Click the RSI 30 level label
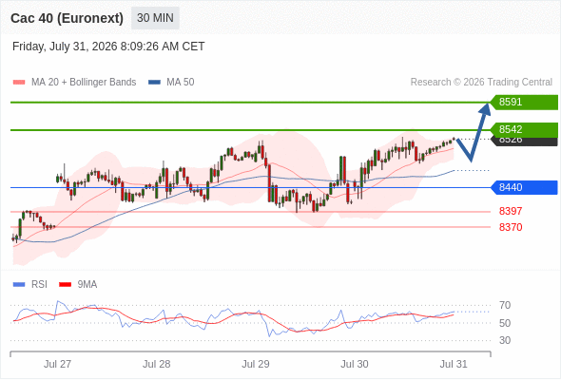 tap(505, 340)
